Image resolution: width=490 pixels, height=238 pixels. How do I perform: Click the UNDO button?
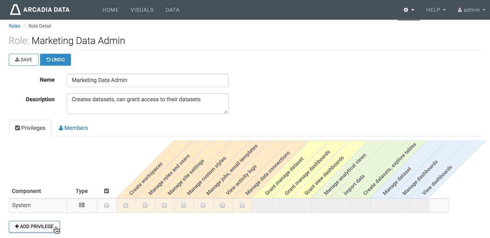(55, 60)
